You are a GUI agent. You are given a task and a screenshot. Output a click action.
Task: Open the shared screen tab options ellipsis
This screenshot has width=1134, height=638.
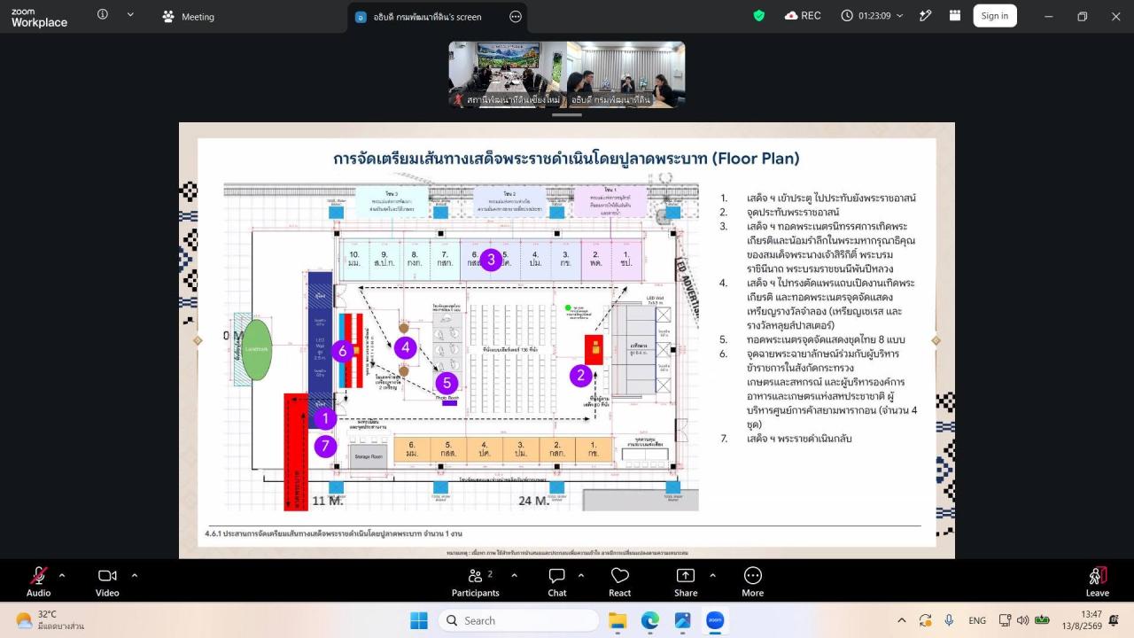[x=516, y=17]
